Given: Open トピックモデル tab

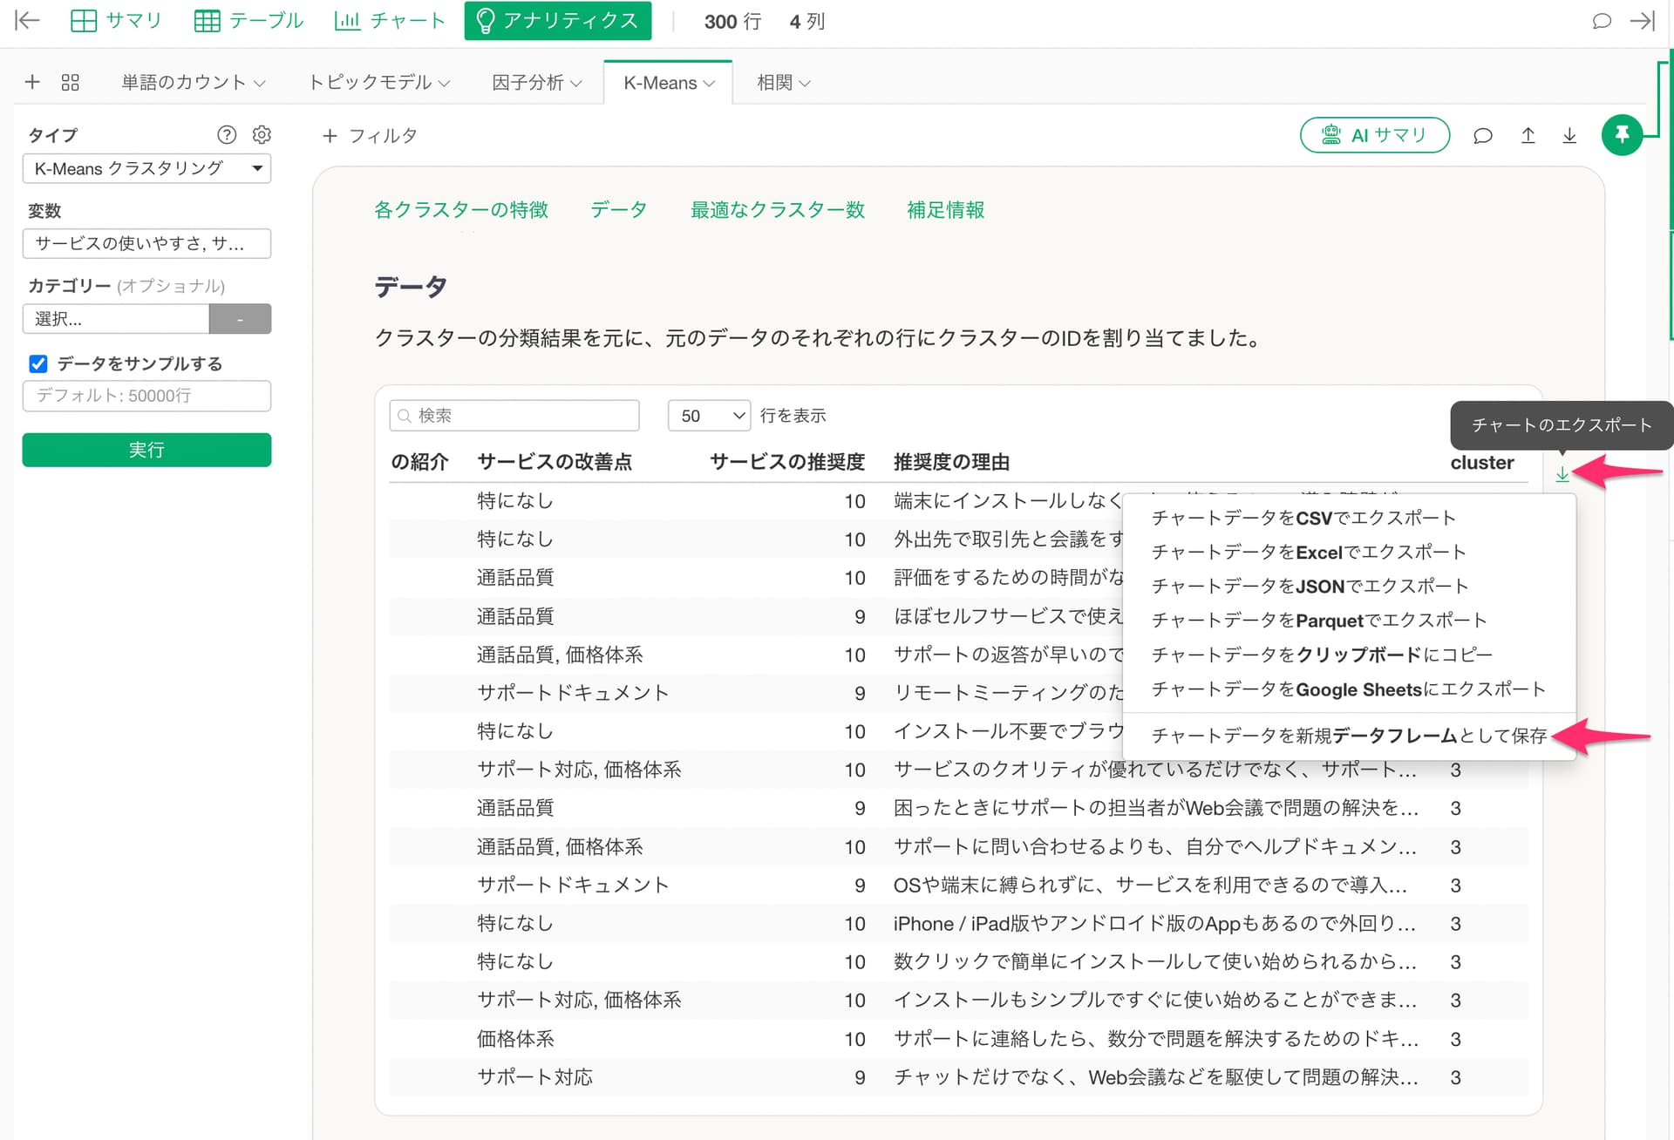Looking at the screenshot, I should [378, 83].
